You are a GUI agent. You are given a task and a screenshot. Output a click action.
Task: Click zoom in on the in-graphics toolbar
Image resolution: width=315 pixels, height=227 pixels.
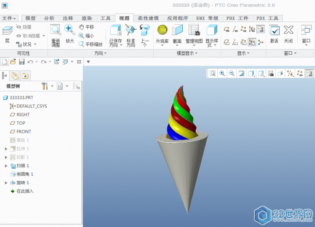tap(222, 74)
